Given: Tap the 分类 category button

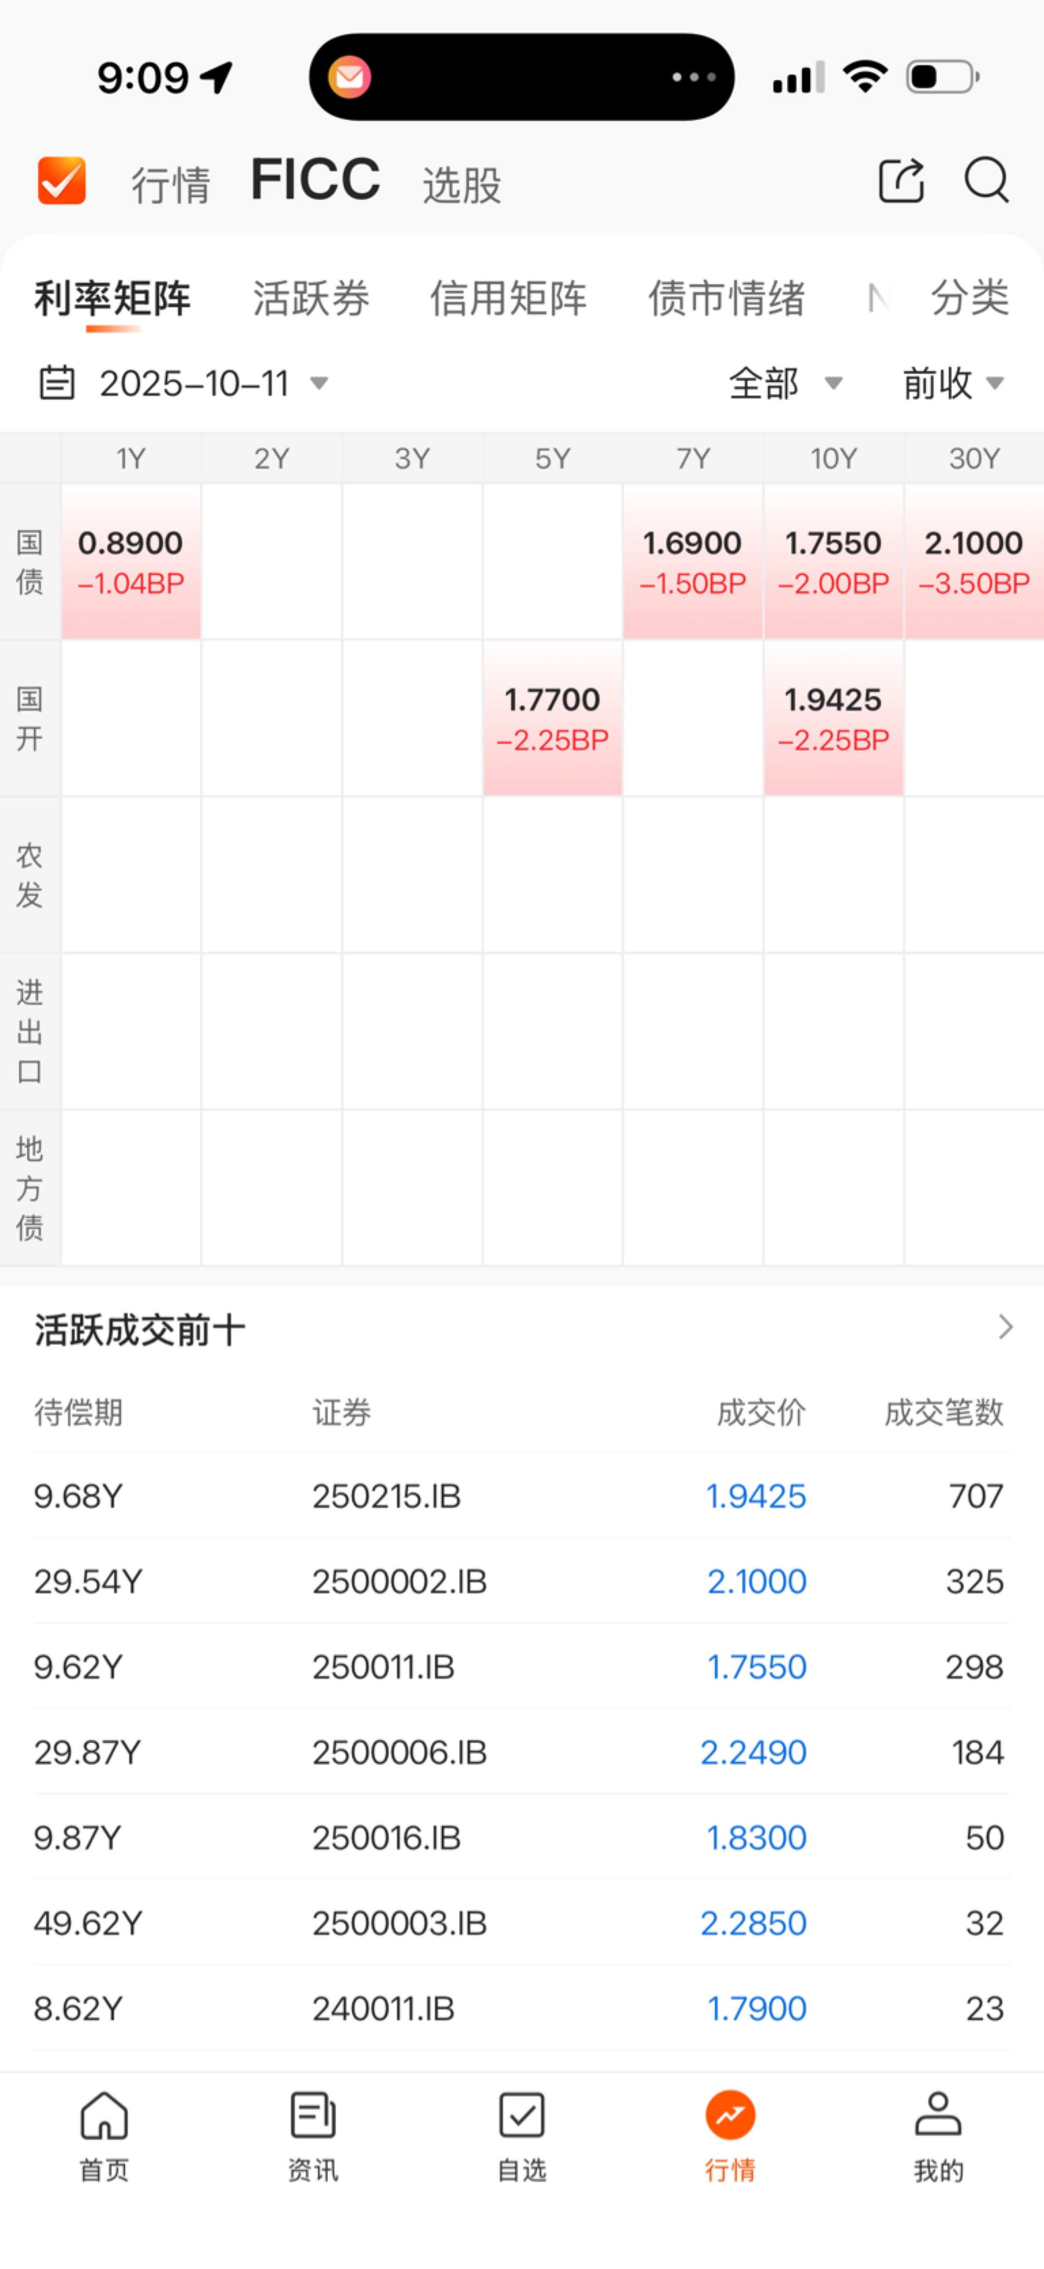Looking at the screenshot, I should [969, 299].
